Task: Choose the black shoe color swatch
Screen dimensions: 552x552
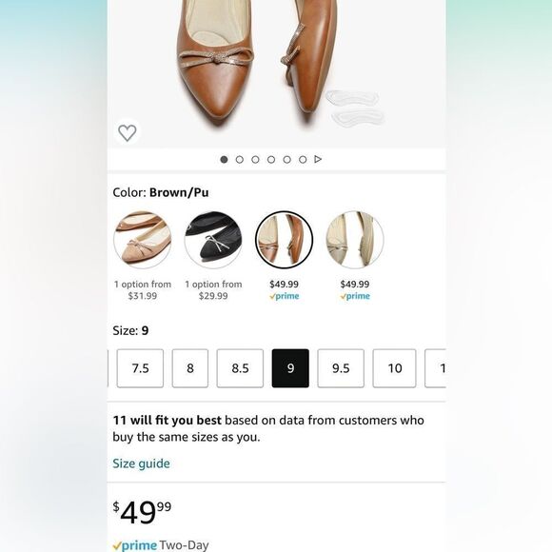Action: coord(213,240)
